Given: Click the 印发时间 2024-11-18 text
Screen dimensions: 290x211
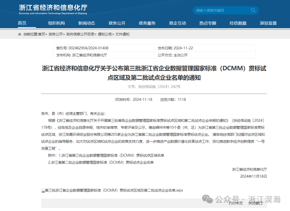Looking at the screenshot, I should [134, 100].
